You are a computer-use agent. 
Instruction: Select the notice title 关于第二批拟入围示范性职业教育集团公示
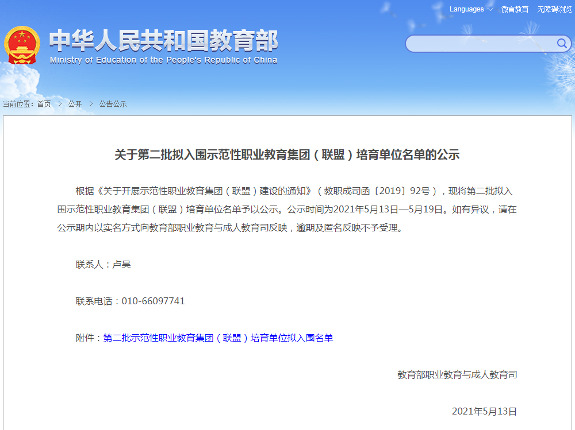[287, 154]
